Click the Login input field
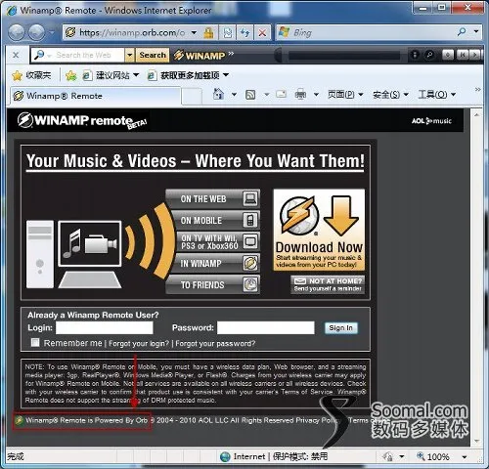 click(105, 327)
